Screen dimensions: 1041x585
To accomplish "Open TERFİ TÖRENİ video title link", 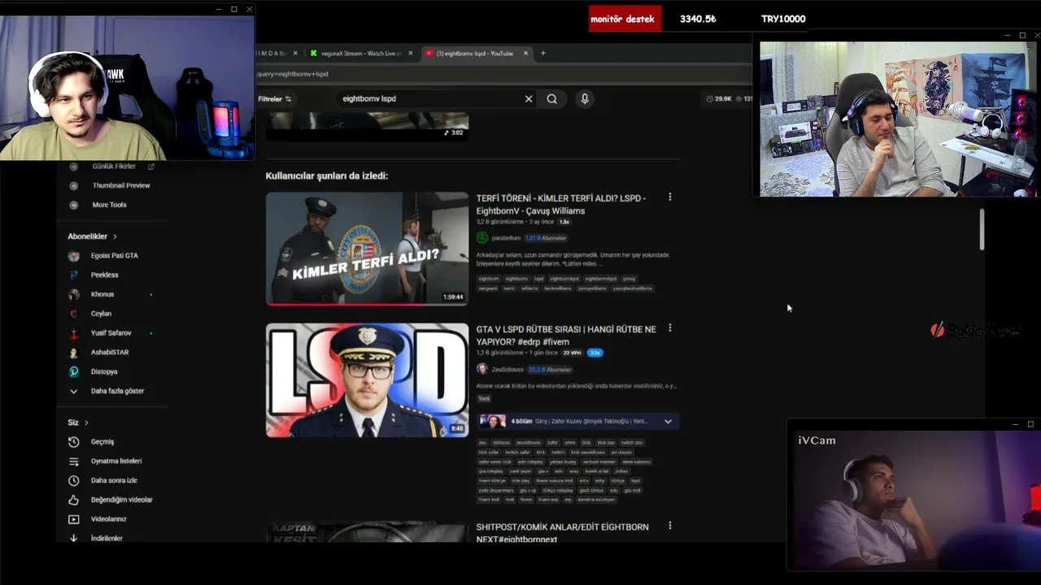I will [561, 204].
